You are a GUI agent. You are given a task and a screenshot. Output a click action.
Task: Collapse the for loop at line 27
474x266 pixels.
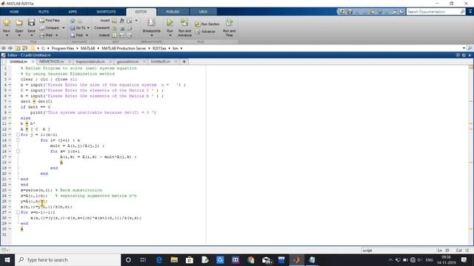click(x=18, y=212)
